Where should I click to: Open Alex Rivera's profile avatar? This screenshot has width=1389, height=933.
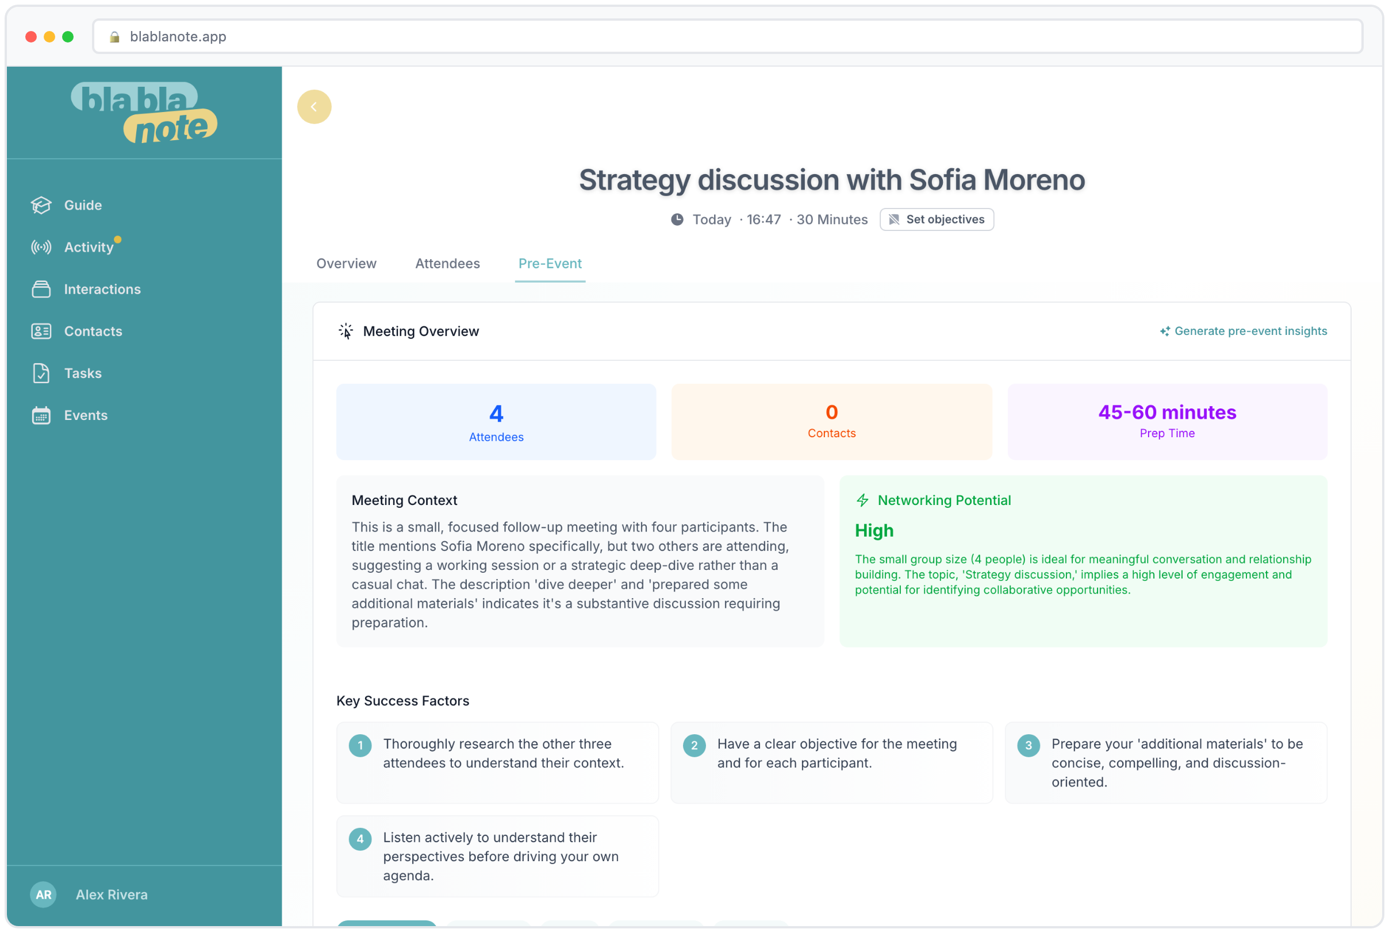point(43,895)
